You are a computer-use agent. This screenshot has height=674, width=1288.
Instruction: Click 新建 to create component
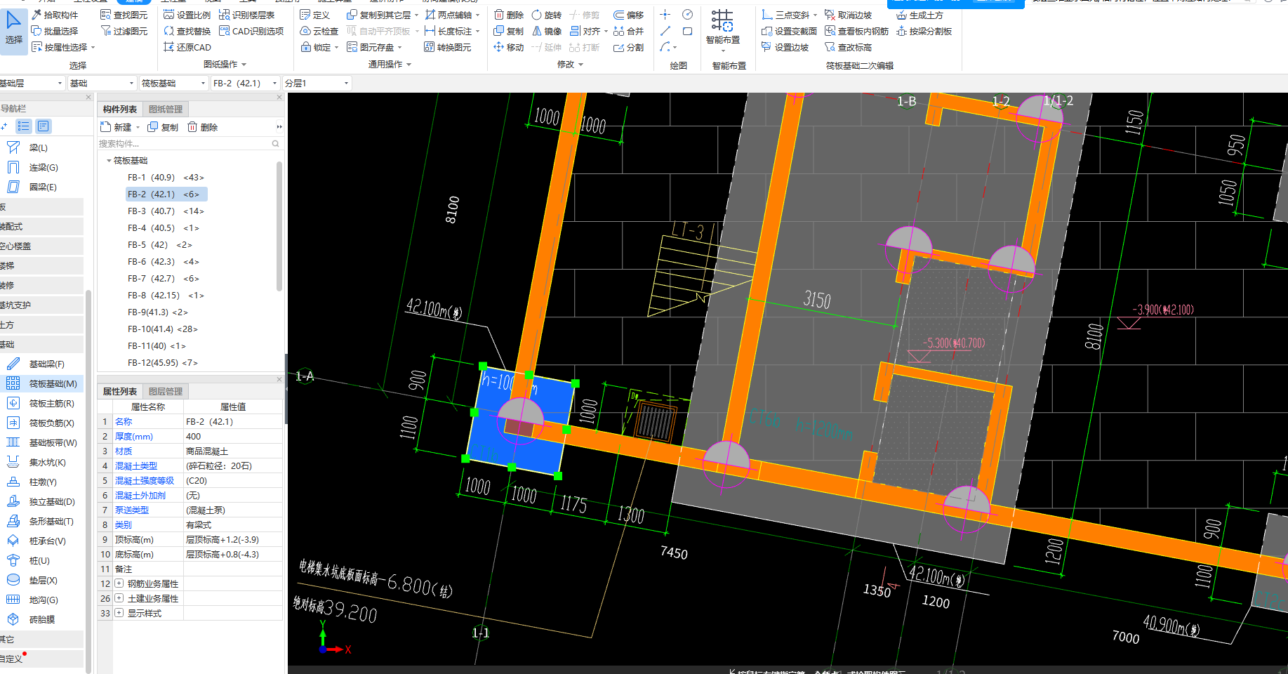[x=117, y=127]
